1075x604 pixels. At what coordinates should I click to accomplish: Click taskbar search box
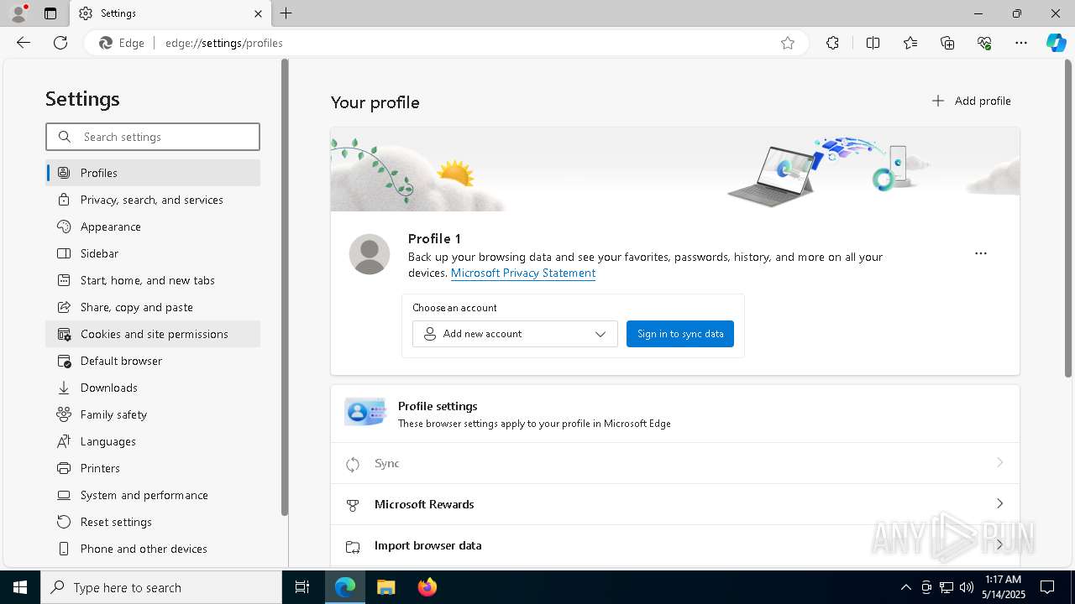click(x=161, y=587)
